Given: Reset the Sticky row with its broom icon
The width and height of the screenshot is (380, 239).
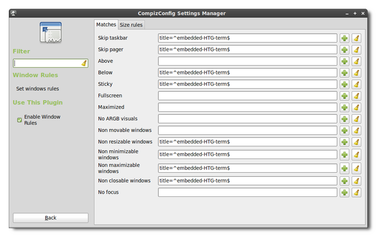Looking at the screenshot, I should pyautogui.click(x=356, y=84).
